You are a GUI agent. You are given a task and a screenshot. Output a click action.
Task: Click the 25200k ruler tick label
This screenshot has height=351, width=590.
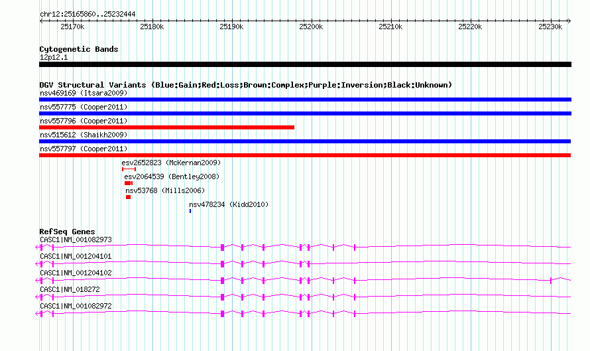[311, 27]
